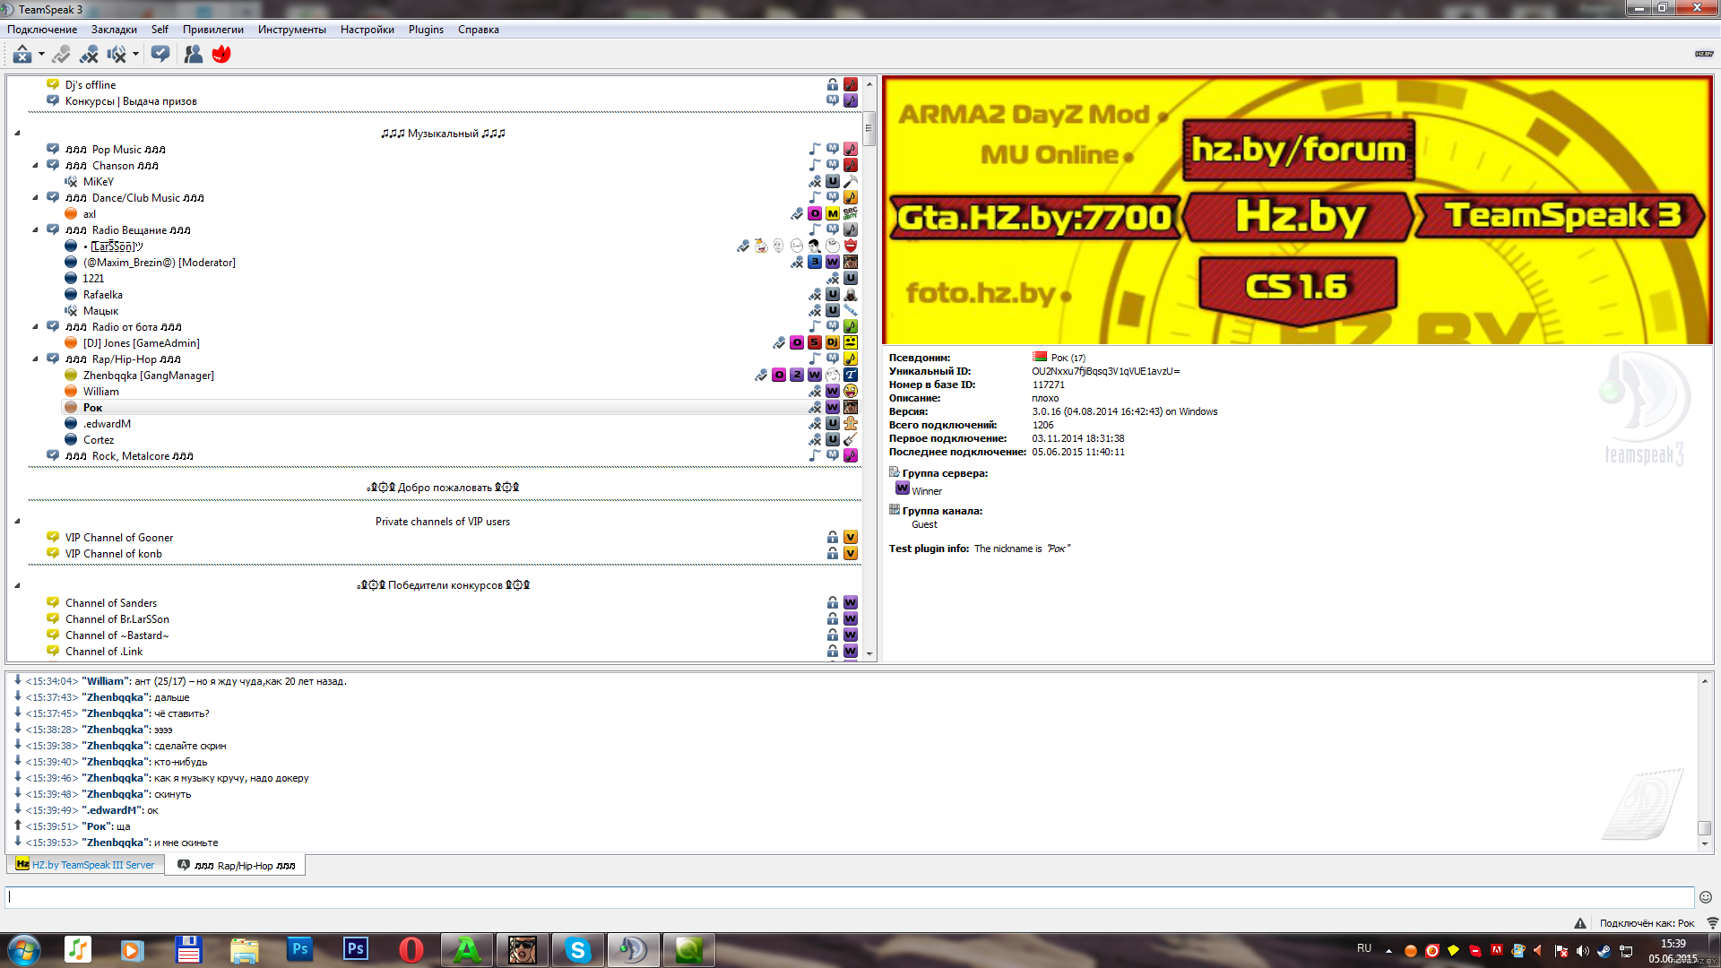Open the Windows Start menu
The image size is (1721, 968).
pos(24,950)
